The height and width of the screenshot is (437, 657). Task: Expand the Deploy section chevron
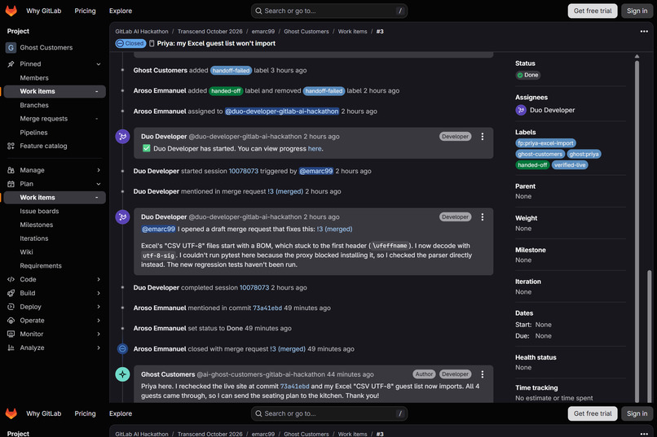click(99, 307)
